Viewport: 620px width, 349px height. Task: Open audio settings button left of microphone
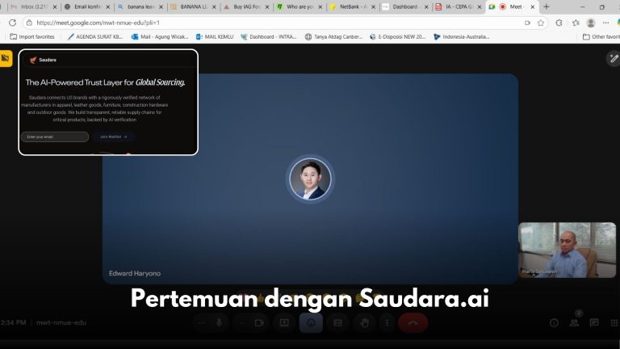201,323
